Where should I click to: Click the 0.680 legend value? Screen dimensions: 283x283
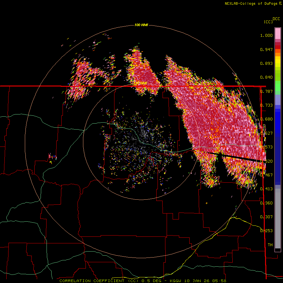(x=266, y=119)
